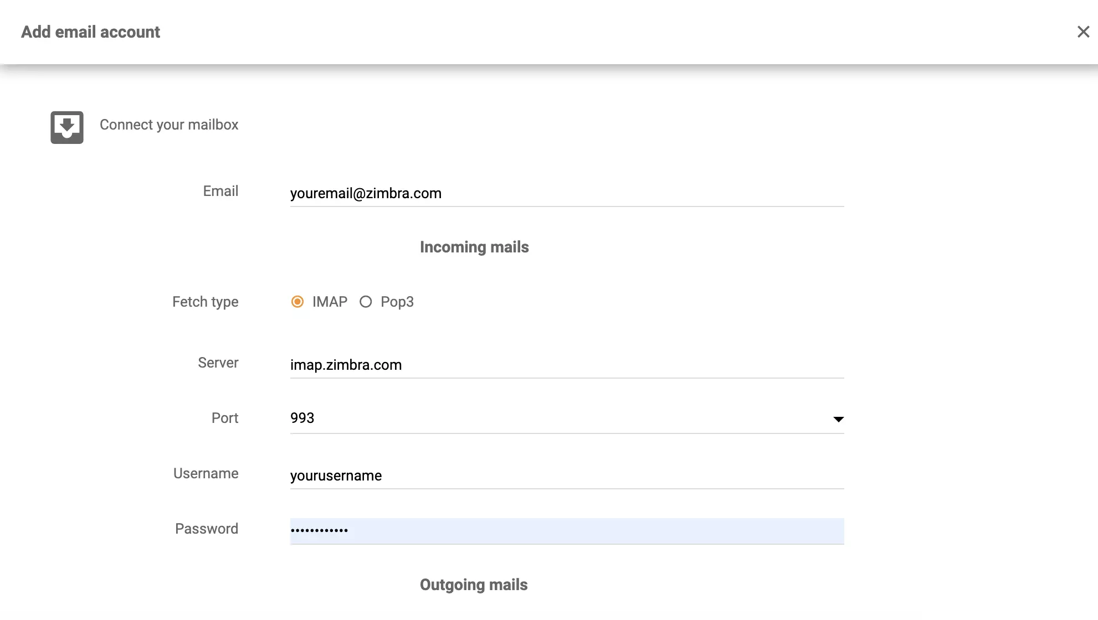
Task: Click the Email address input field
Action: point(565,194)
